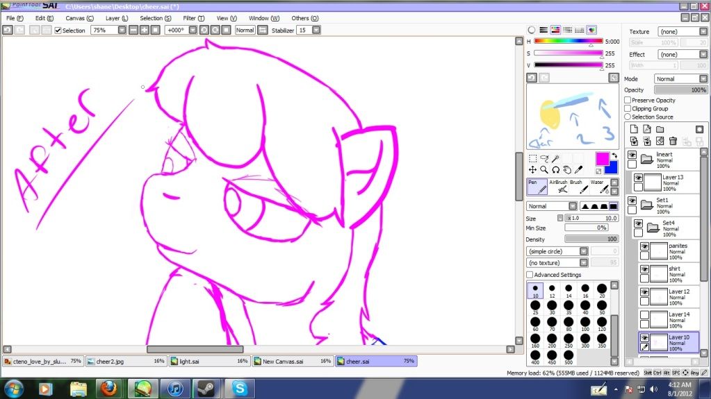Image resolution: width=711 pixels, height=399 pixels.
Task: Activate the zoom magnifier tool
Action: pyautogui.click(x=544, y=170)
